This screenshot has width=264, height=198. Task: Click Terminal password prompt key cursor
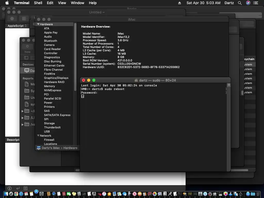pyautogui.click(x=82, y=96)
